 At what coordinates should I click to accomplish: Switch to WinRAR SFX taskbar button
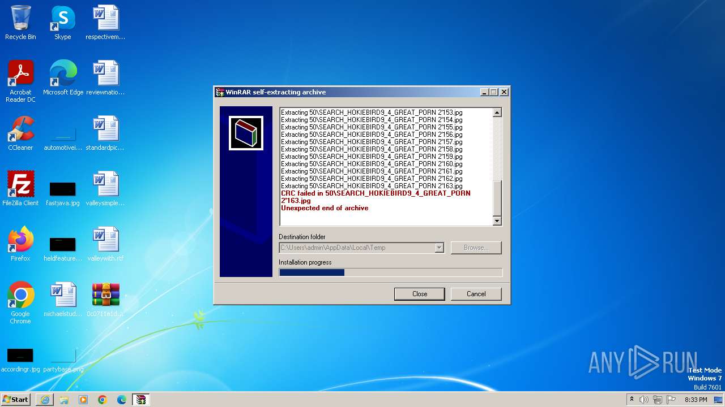(141, 400)
